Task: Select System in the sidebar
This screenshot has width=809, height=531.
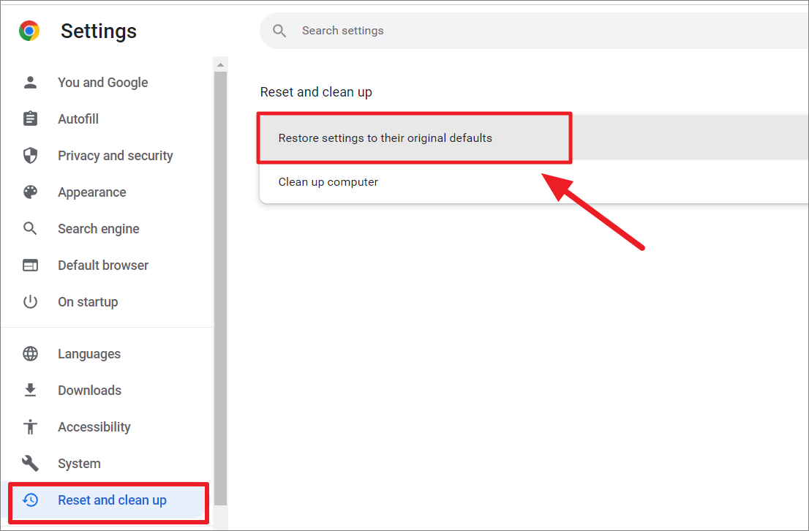Action: coord(79,464)
